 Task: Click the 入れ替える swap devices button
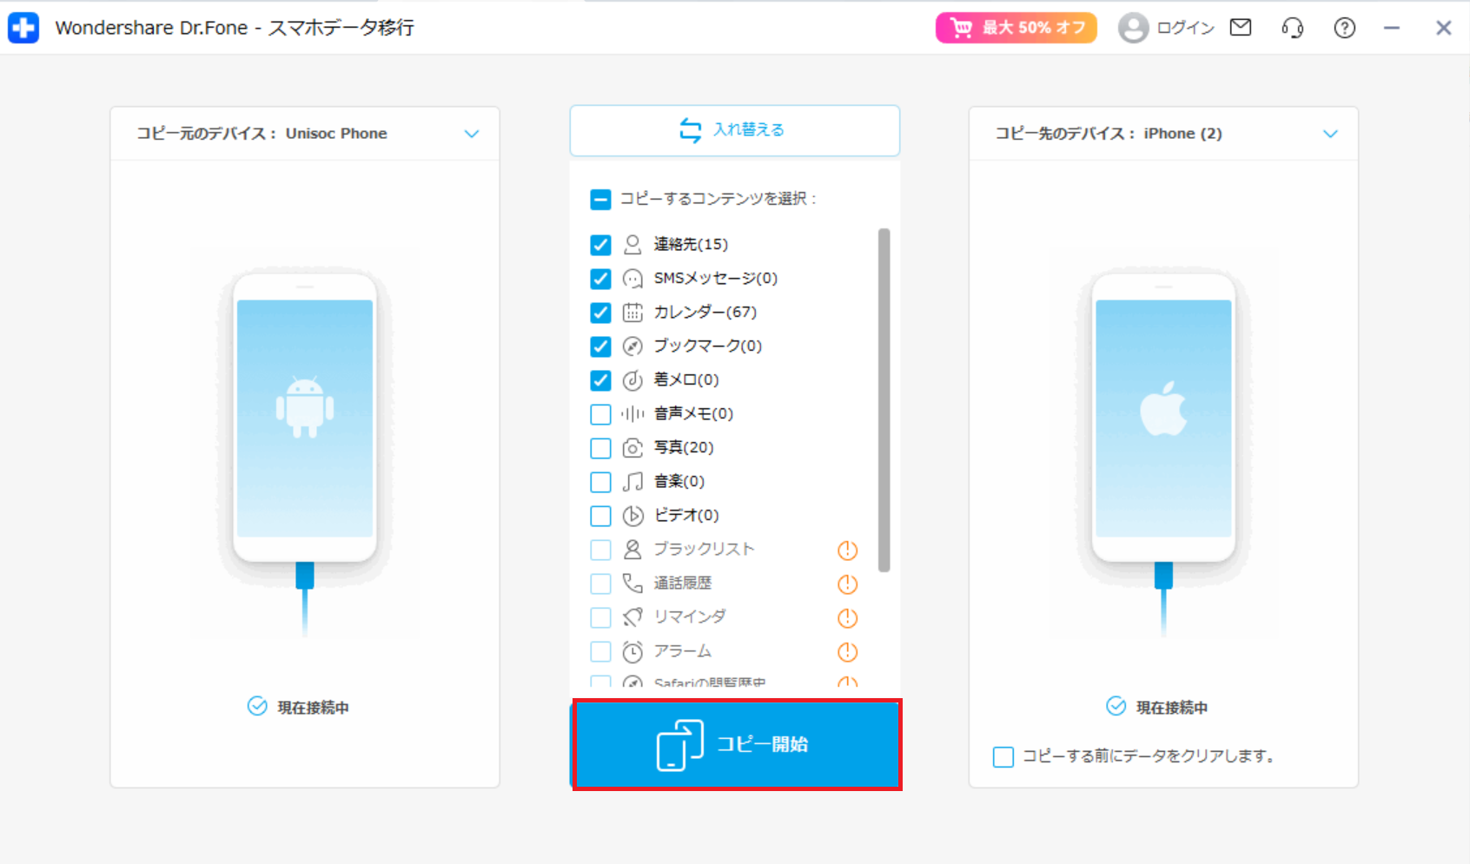click(x=734, y=130)
